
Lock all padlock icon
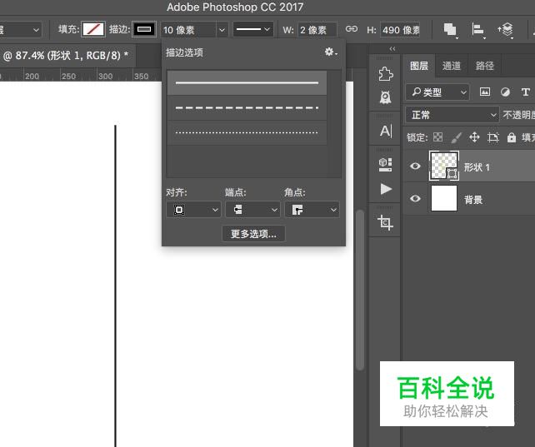pyautogui.click(x=511, y=137)
